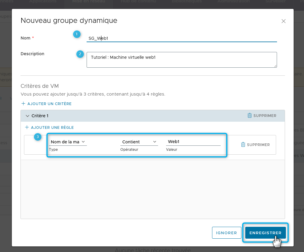Go to the Administration tab
Screen dimensions: 304x252
(233, 1)
